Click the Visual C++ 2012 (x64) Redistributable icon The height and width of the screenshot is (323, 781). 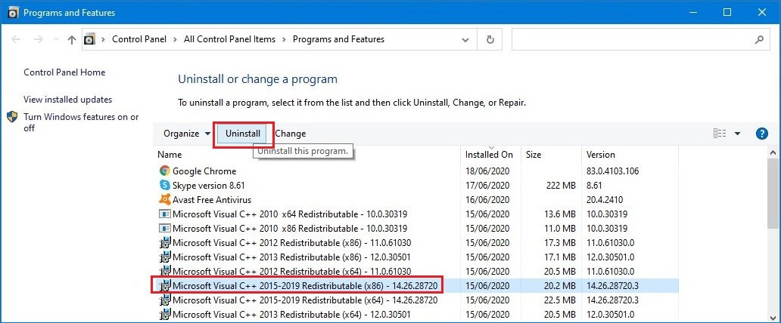pos(164,272)
